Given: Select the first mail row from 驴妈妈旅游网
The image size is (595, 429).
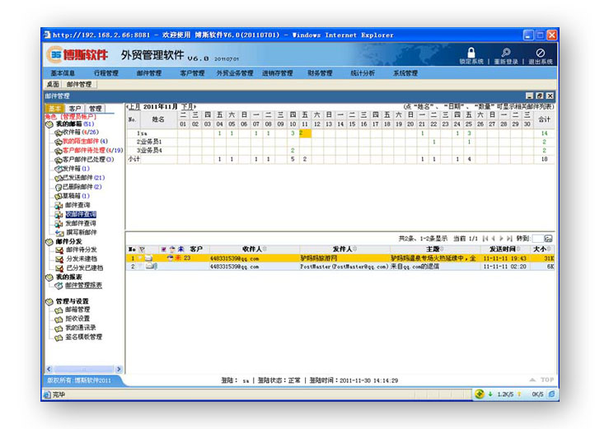Looking at the screenshot, I should (330, 258).
